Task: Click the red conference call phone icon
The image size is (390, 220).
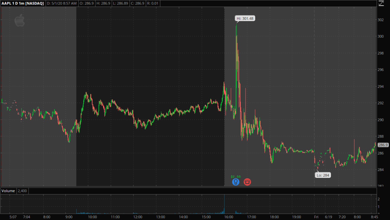Action: 247,182
